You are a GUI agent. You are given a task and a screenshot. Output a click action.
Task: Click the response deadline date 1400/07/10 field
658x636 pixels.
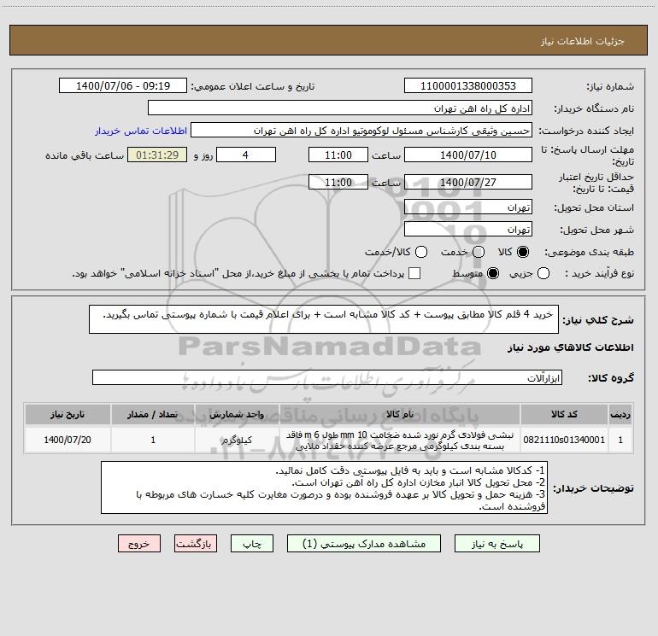(468, 155)
